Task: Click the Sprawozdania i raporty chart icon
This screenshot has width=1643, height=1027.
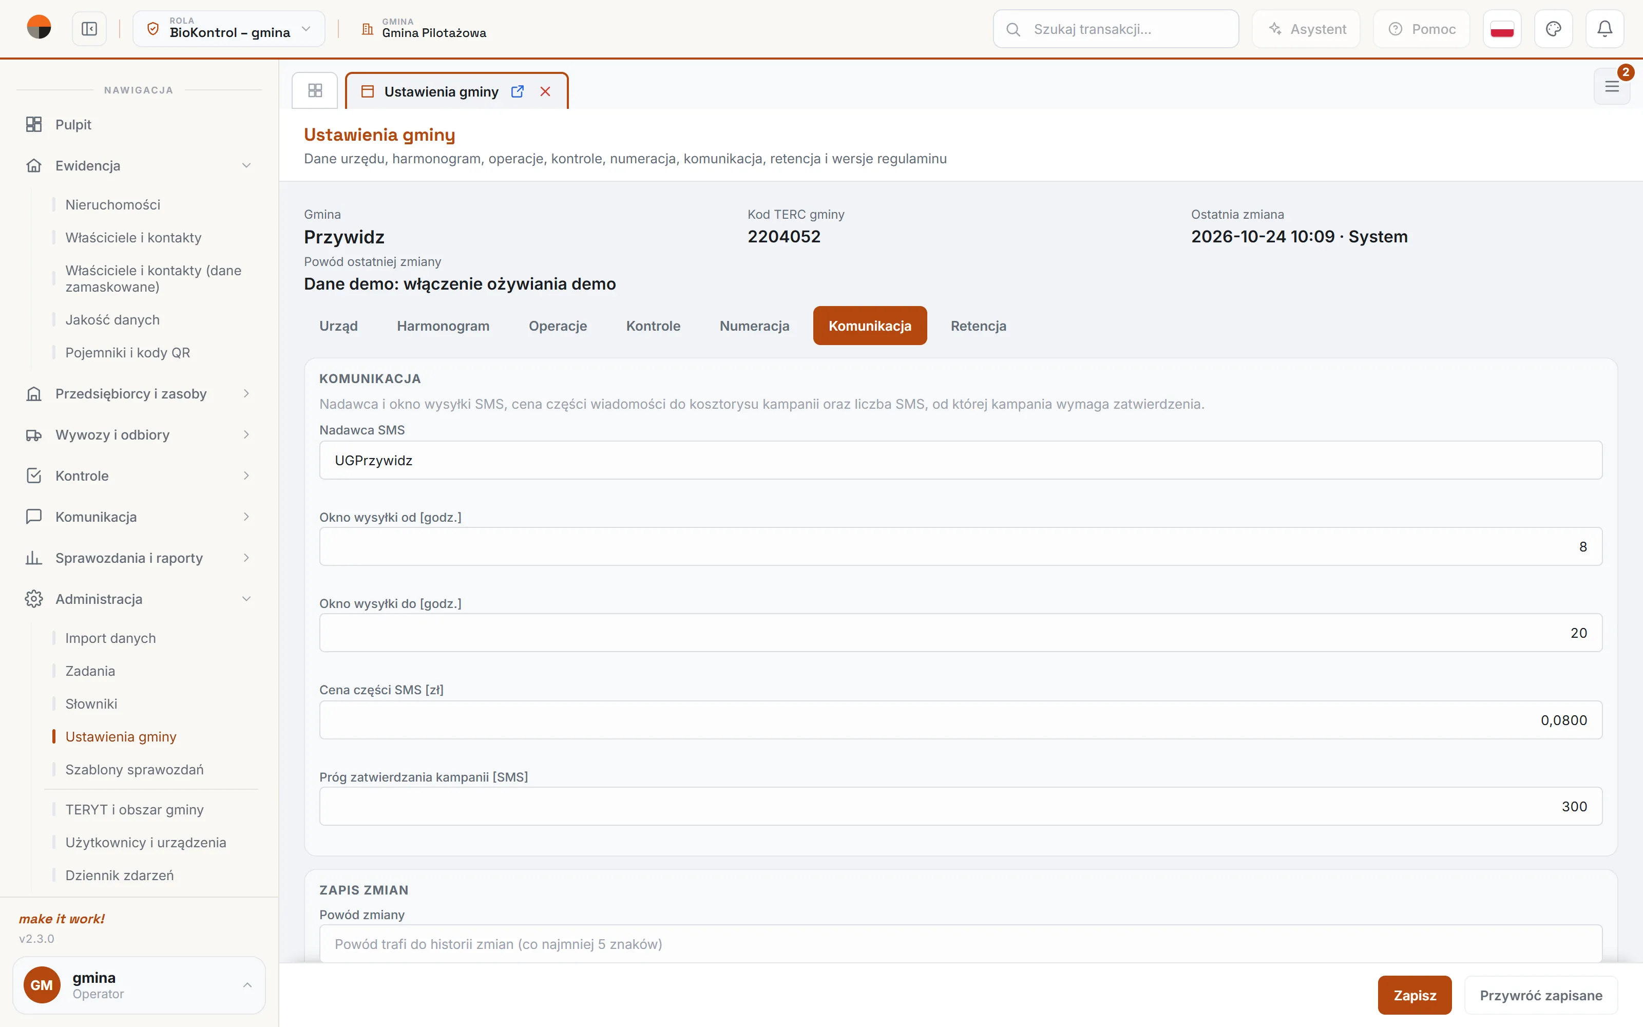Action: [x=33, y=558]
